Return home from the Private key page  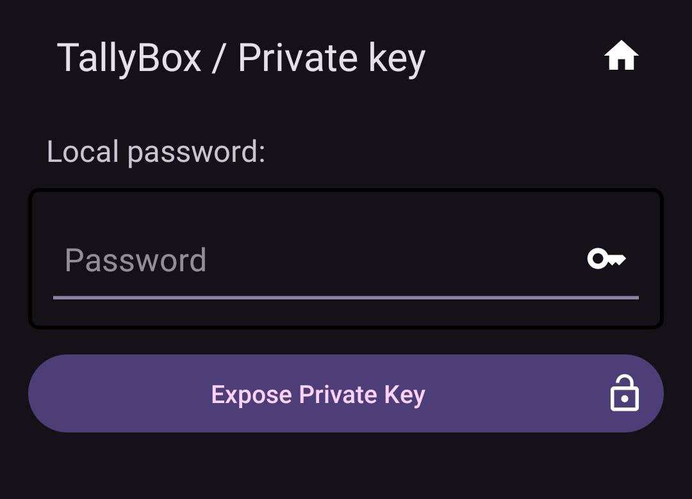coord(621,56)
